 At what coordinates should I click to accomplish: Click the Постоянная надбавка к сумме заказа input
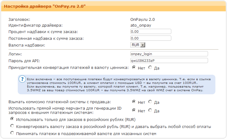pos(150,38)
